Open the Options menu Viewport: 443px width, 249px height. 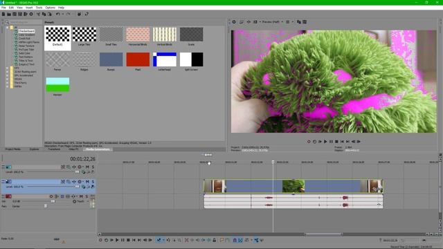[51, 8]
